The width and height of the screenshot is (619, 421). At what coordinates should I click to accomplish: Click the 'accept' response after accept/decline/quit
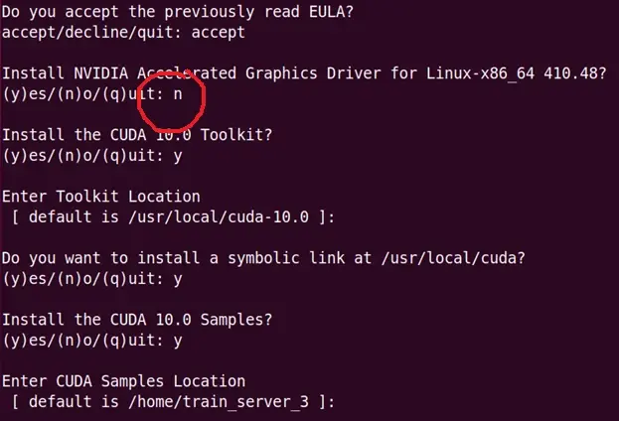[x=218, y=33]
